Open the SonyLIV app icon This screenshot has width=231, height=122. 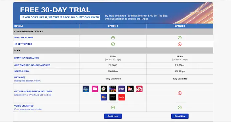click(113, 89)
